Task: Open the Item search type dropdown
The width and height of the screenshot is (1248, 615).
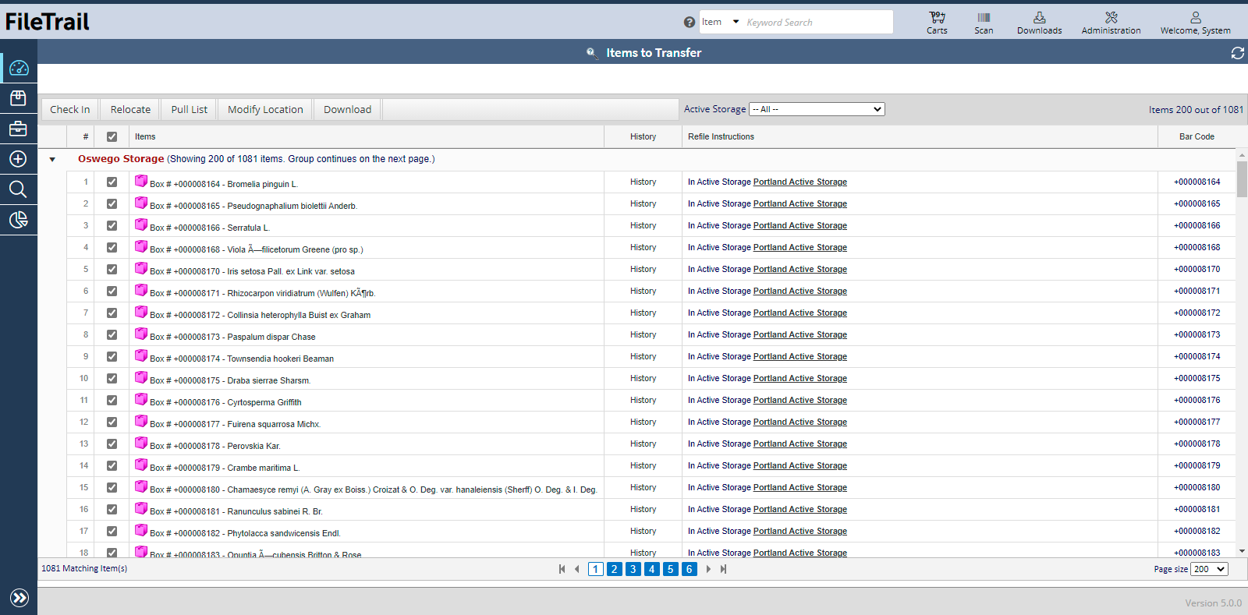Action: (719, 22)
